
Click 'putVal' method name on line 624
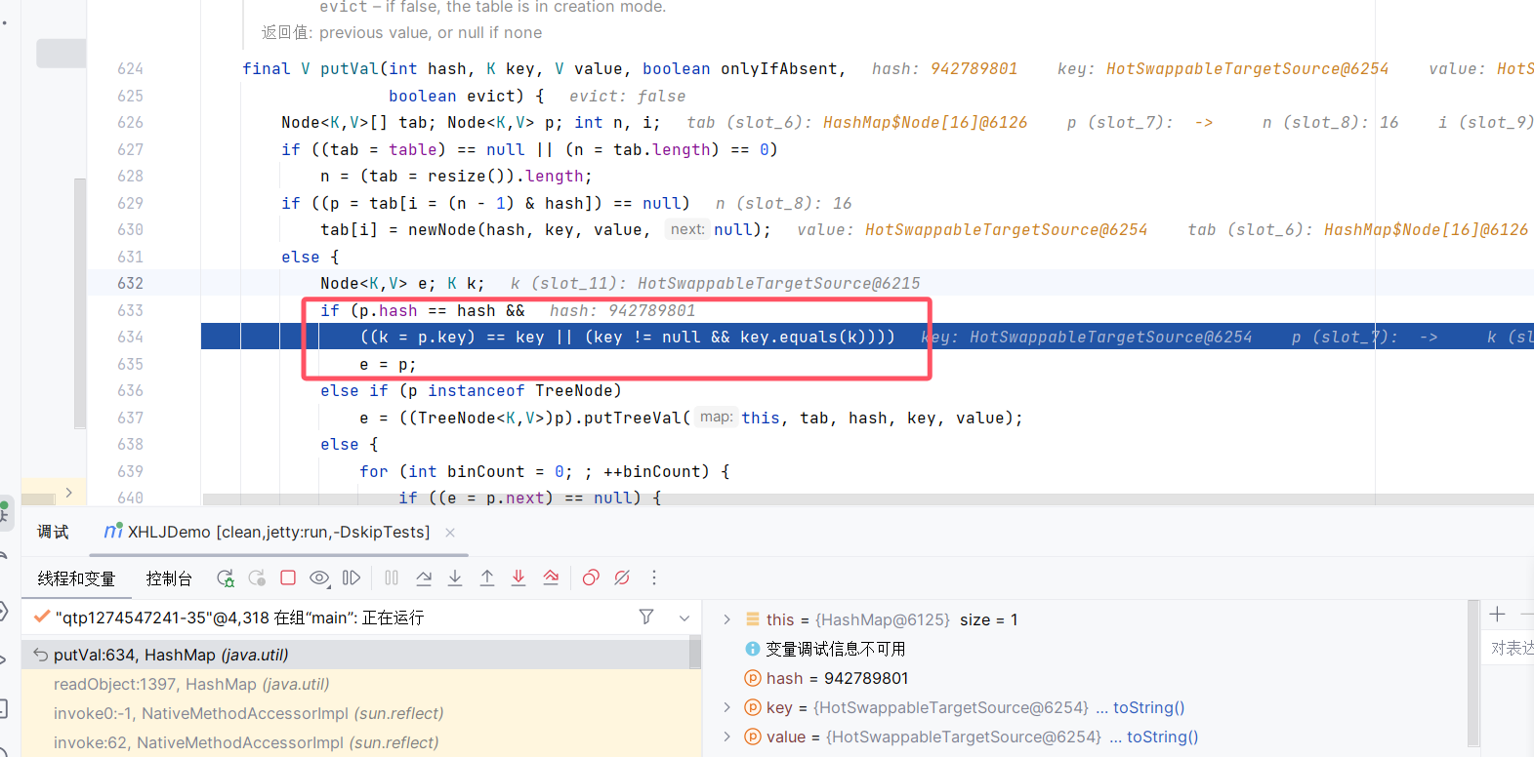point(349,68)
